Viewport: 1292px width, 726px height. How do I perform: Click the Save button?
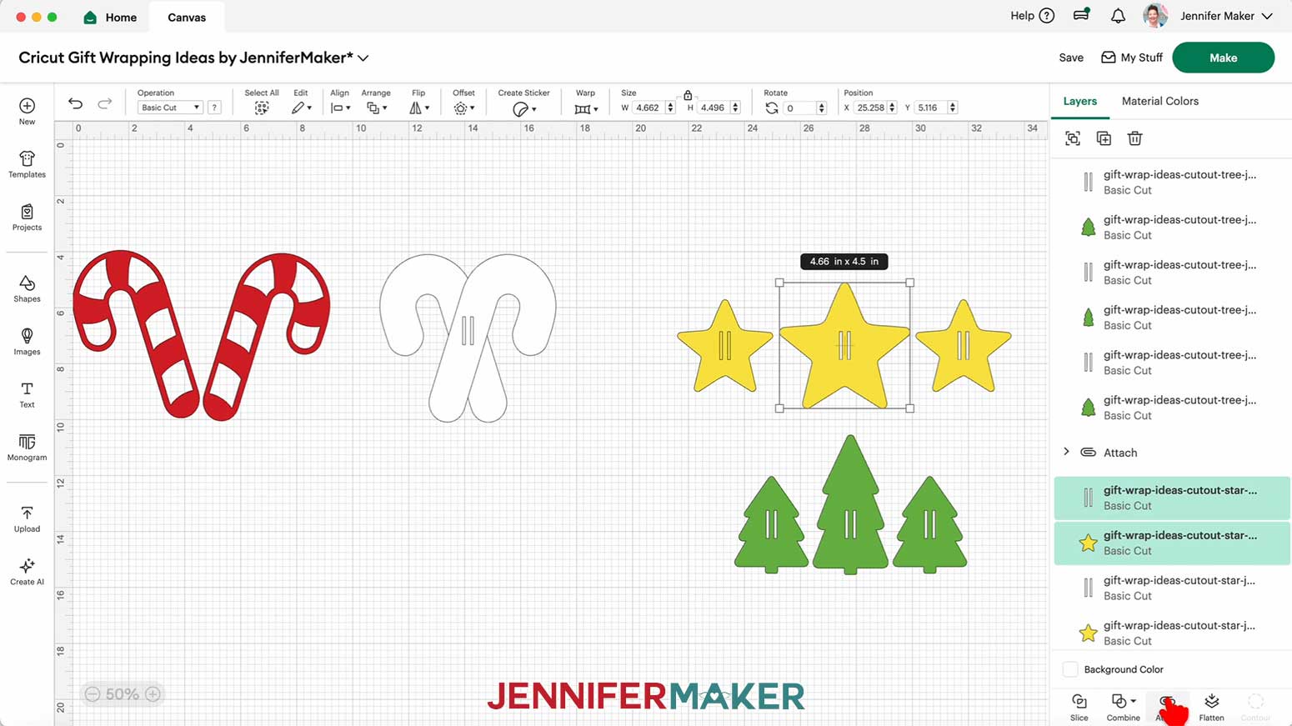point(1071,58)
